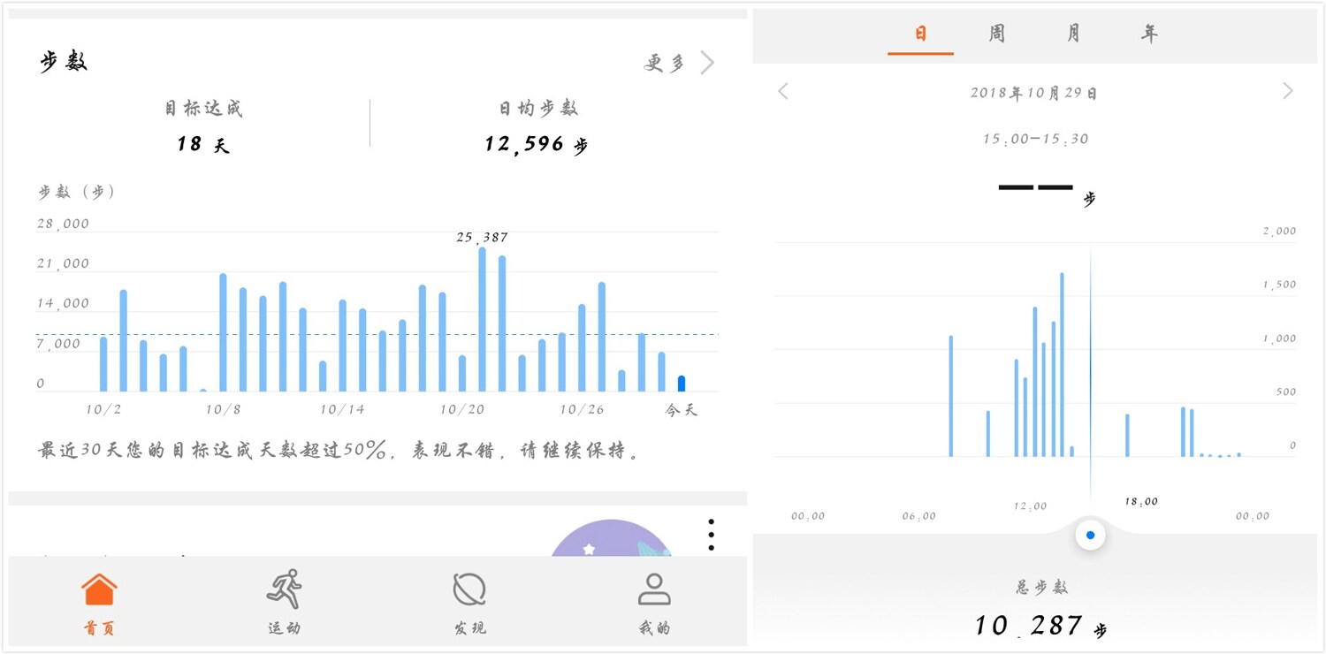Image resolution: width=1326 pixels, height=654 pixels.
Task: Open the 发现 discover planet icon
Action: [469, 590]
